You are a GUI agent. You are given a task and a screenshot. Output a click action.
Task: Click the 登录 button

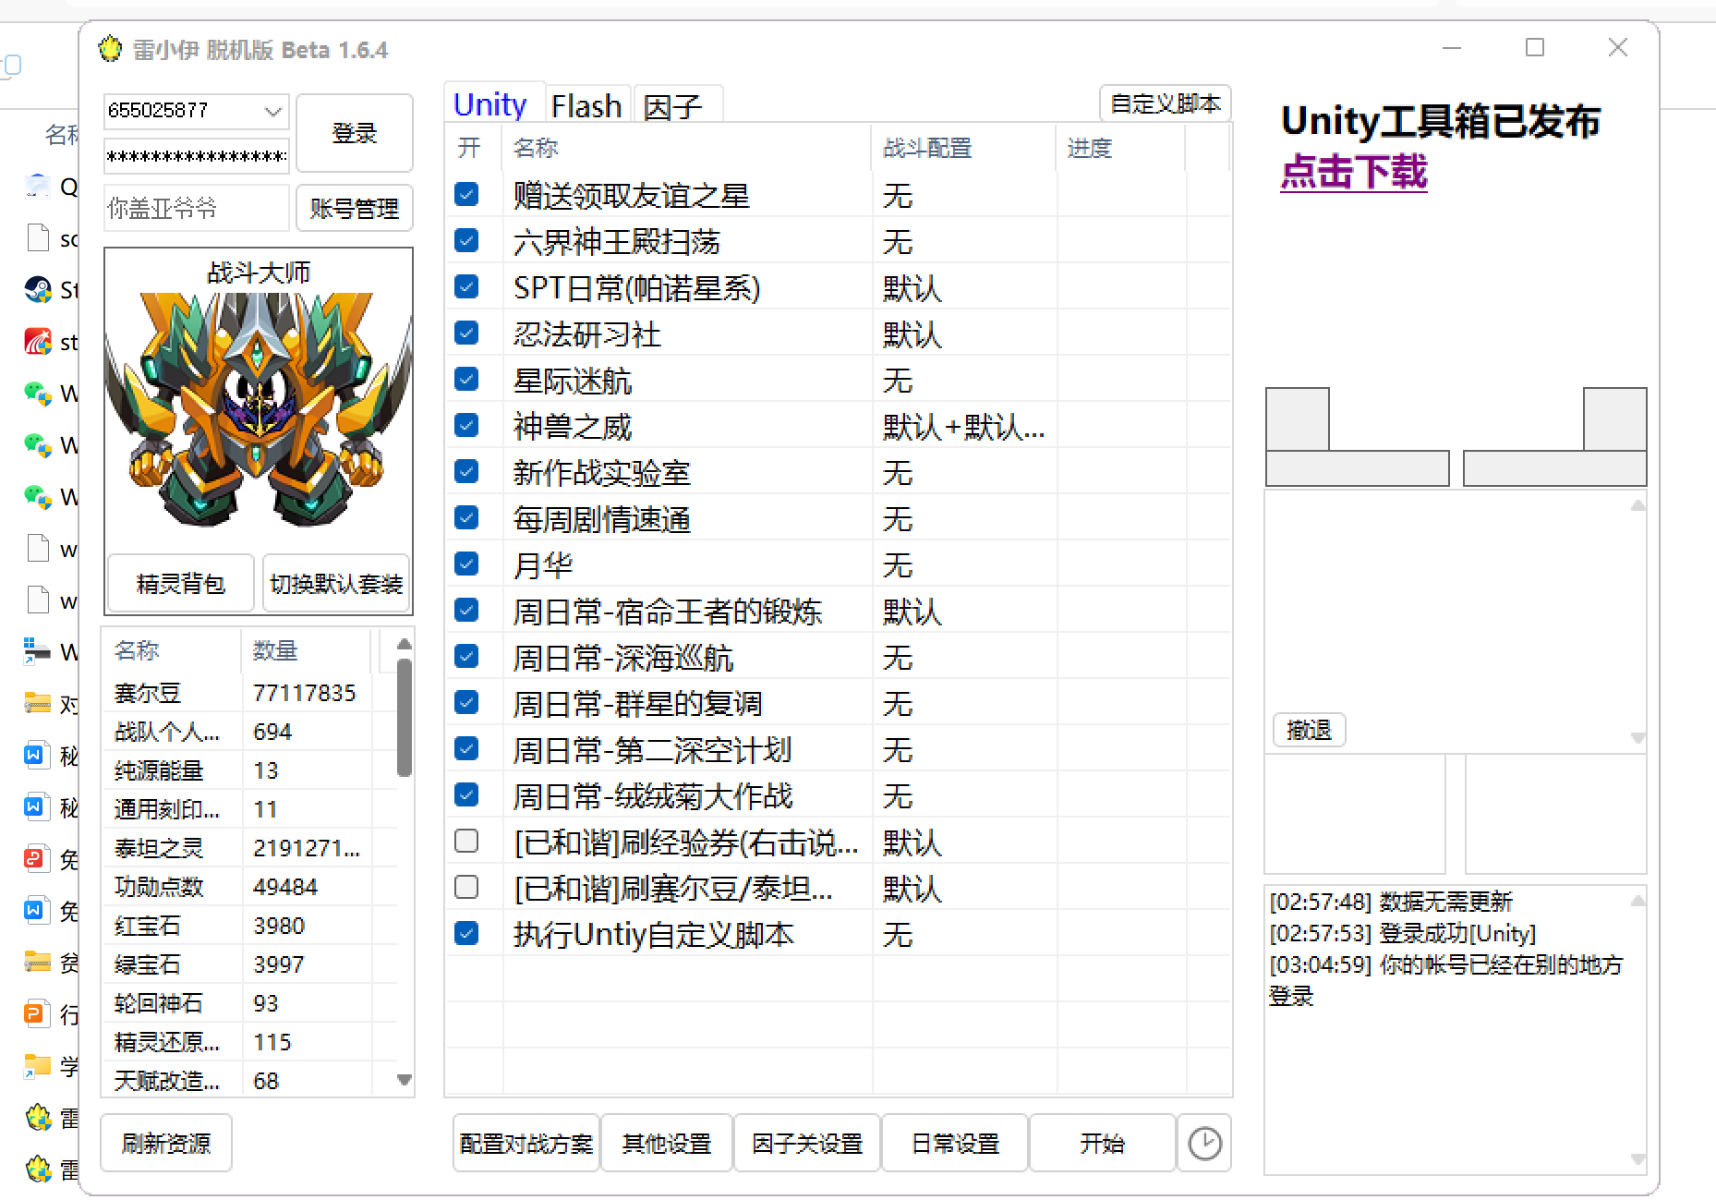[x=355, y=133]
